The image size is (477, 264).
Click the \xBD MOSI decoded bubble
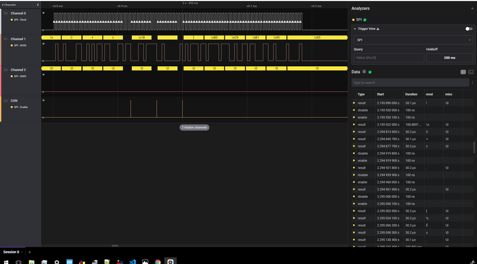coord(214,38)
